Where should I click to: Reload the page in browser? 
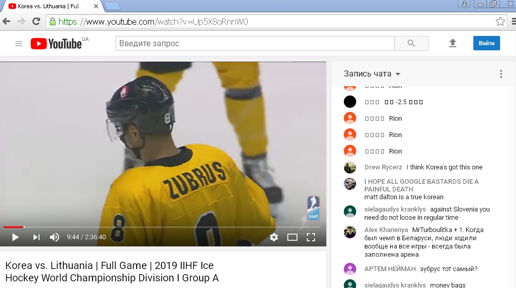36,22
